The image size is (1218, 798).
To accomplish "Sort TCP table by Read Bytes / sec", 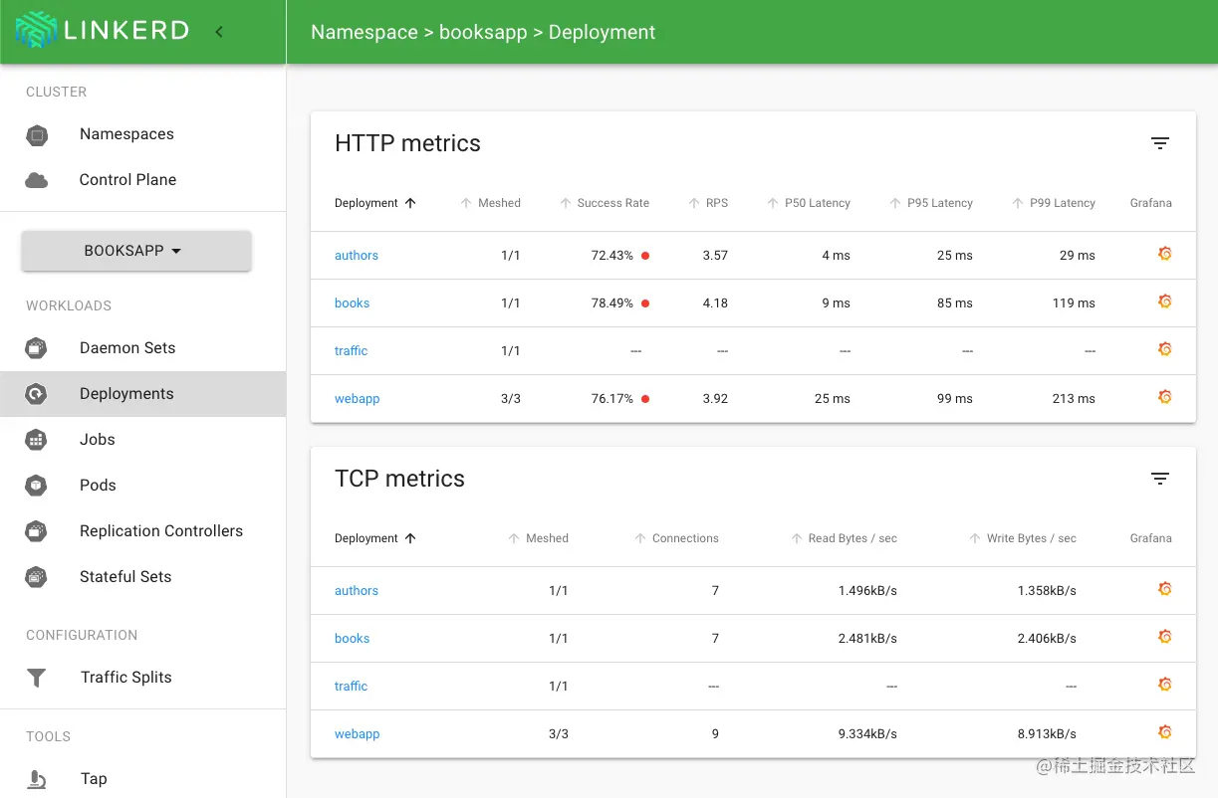I will (x=844, y=538).
